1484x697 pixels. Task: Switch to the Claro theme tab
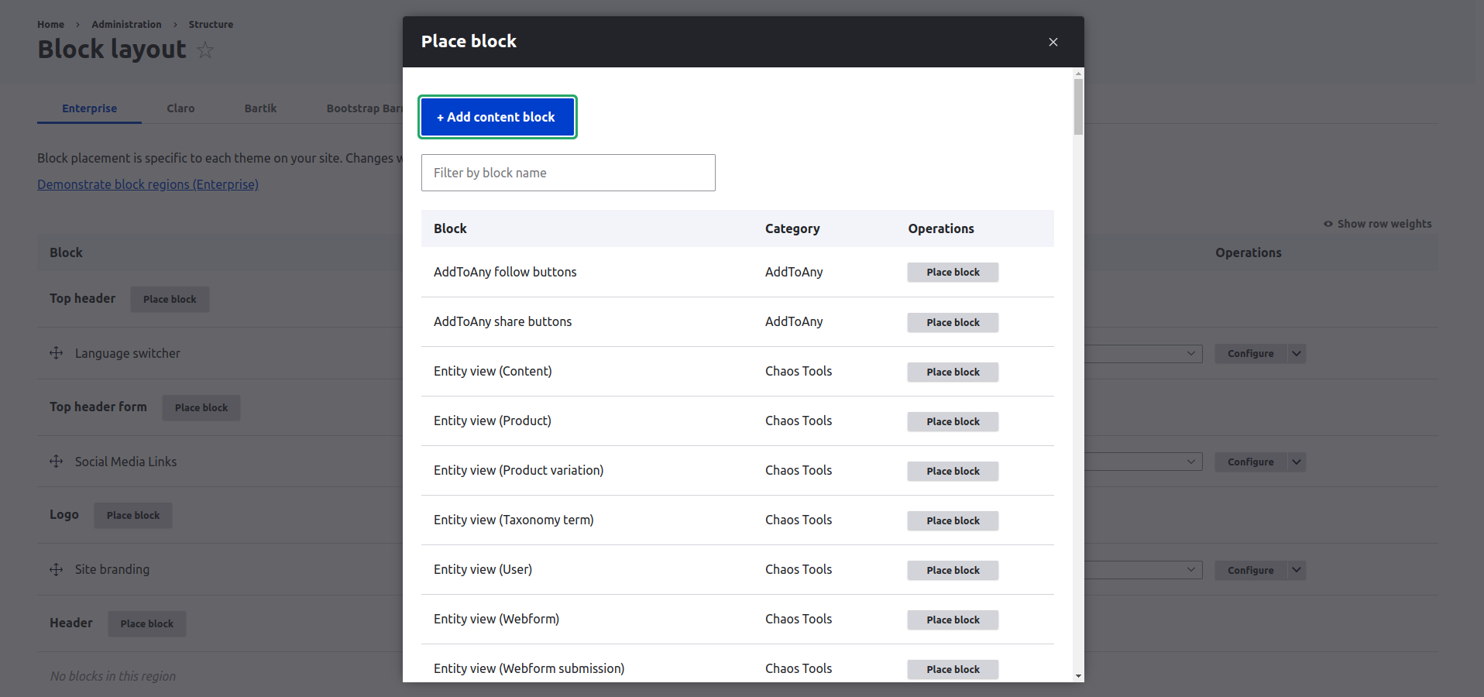pos(180,108)
